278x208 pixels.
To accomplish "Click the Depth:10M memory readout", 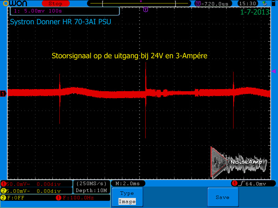I will point(91,190).
